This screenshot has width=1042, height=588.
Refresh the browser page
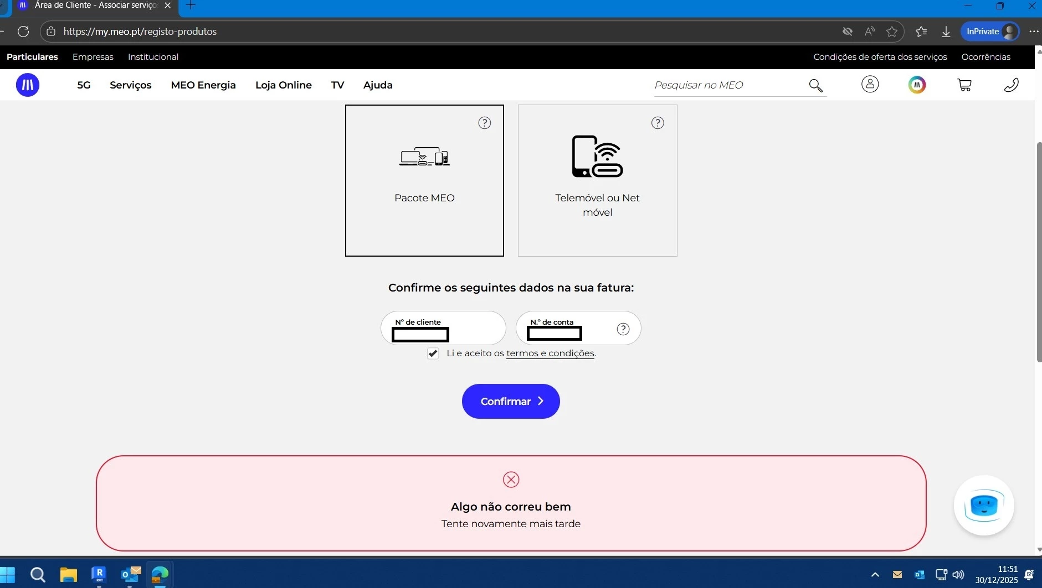pos(23,32)
